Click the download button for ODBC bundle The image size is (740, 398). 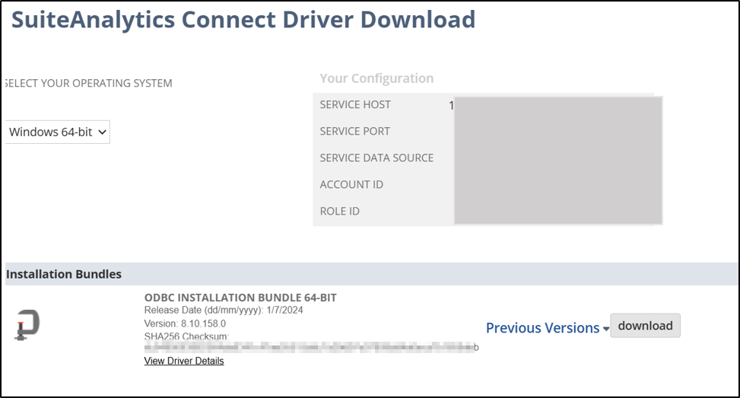[x=645, y=326]
